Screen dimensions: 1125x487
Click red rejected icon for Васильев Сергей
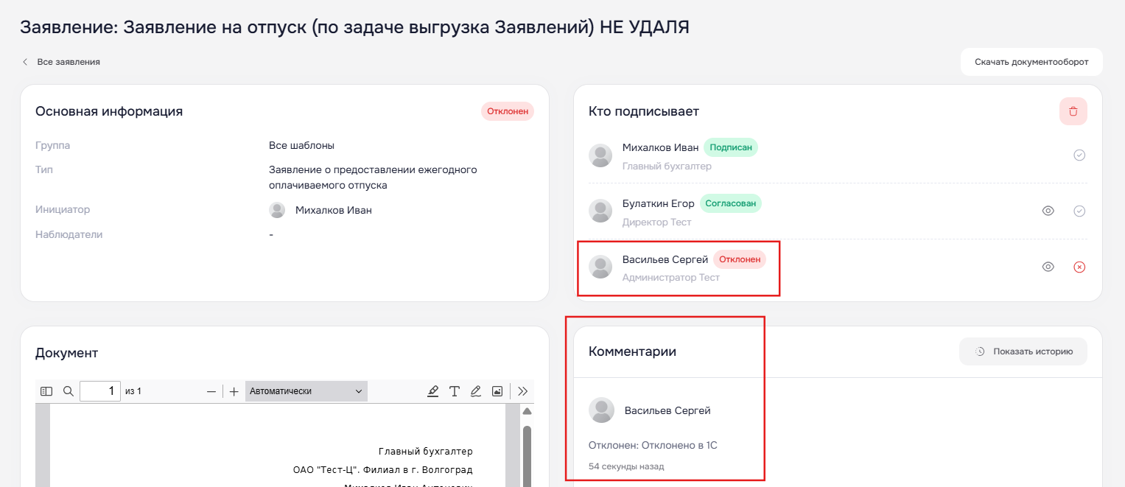point(1079,267)
